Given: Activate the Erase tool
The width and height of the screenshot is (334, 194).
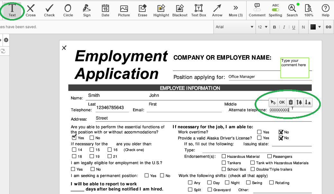Looking at the screenshot, I should click(x=142, y=10).
